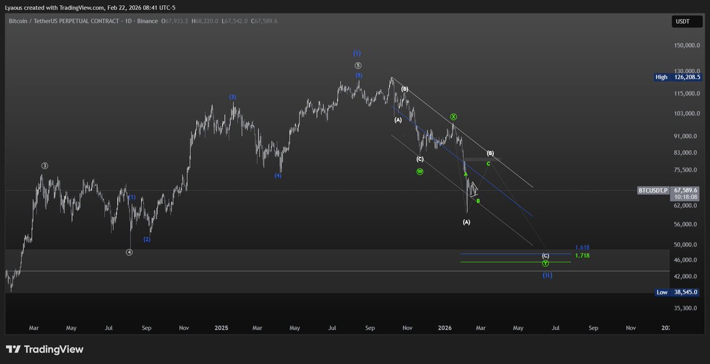The width and height of the screenshot is (710, 364).
Task: Click the high value H68,220.0
Action: (204, 21)
